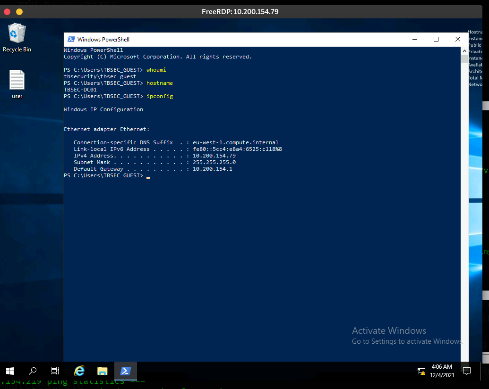This screenshot has width=489, height=389.
Task: Open the Action Center notifications icon
Action: point(467,371)
